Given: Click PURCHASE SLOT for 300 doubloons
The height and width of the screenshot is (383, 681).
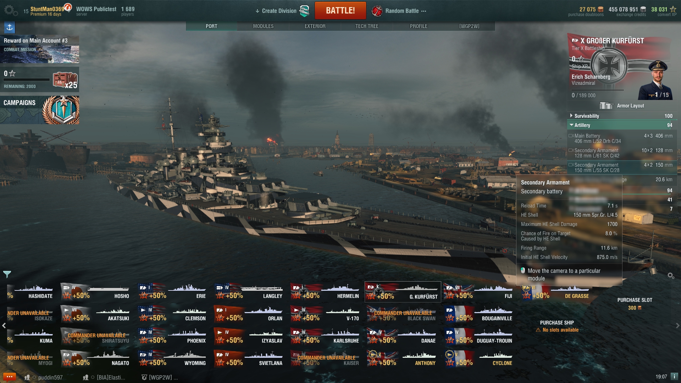Looking at the screenshot, I should [x=635, y=304].
